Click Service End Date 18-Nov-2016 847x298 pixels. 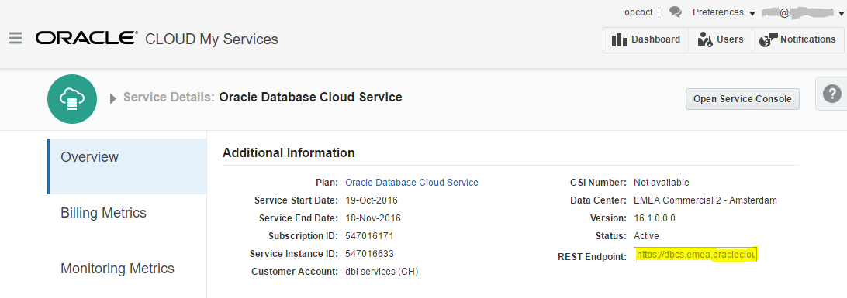(373, 218)
